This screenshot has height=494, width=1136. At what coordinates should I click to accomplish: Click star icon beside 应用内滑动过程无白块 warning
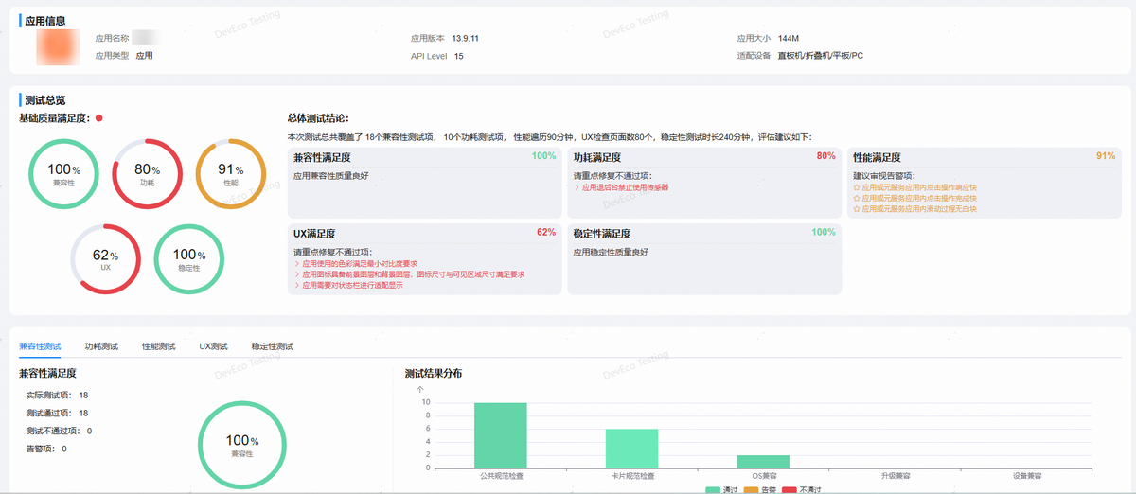pyautogui.click(x=857, y=208)
